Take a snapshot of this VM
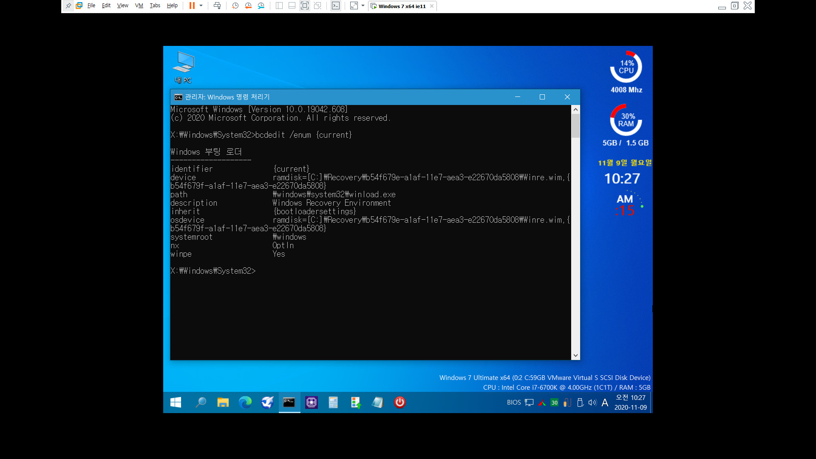The image size is (816, 459). (x=235, y=6)
